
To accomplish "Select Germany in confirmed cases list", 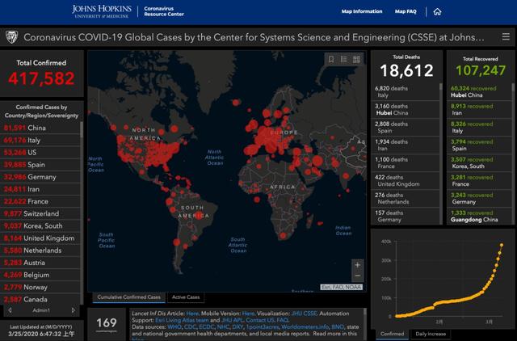I will [40, 177].
